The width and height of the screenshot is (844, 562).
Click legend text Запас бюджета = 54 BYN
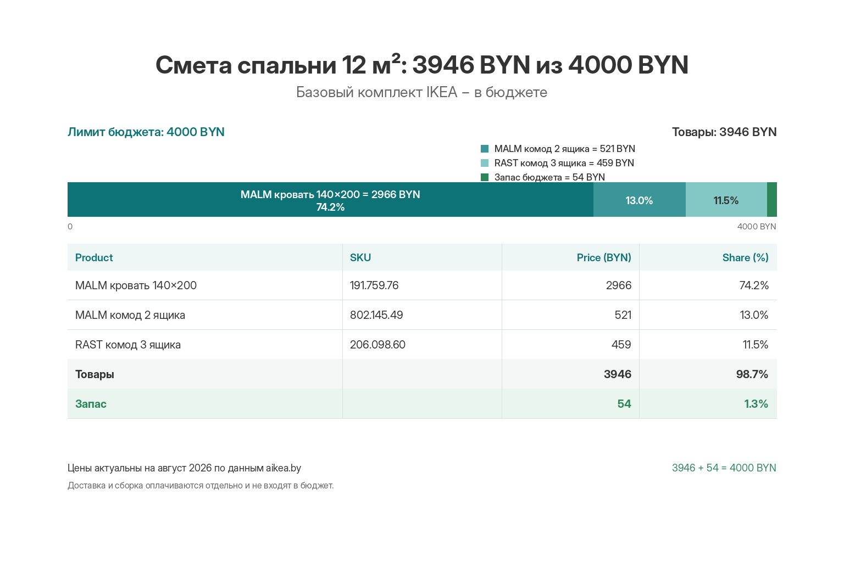click(x=549, y=177)
